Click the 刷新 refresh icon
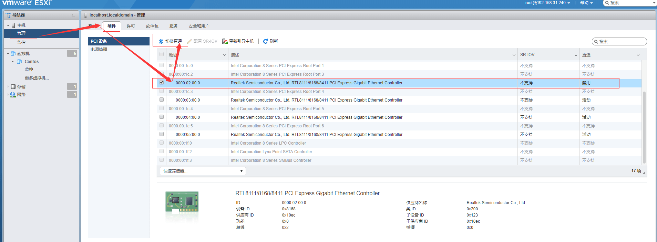Screen dimensions: 657x242 coord(266,41)
